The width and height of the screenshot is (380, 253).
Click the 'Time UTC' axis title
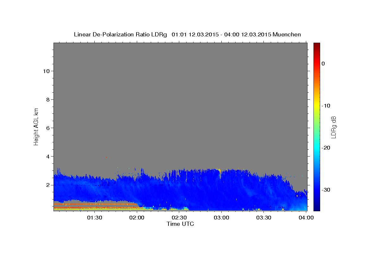point(180,224)
